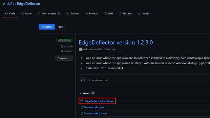The height and width of the screenshot is (118, 210).
Task: Open commit 1a6bd3f
Action: 68,51
